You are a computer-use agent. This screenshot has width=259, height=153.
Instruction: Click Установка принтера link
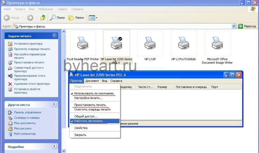pos(28,44)
